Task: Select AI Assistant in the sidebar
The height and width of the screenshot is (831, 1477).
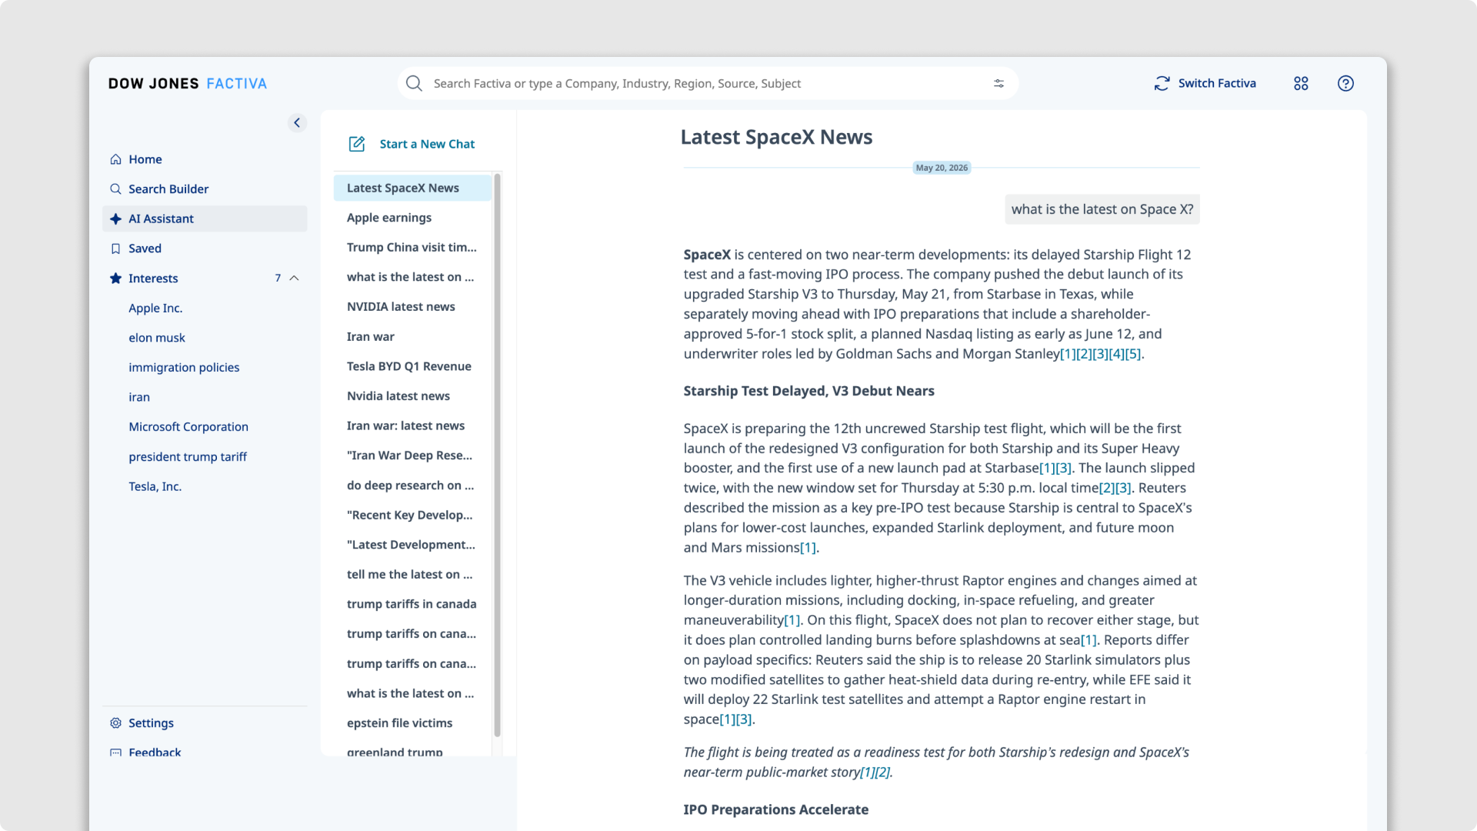Action: pyautogui.click(x=205, y=219)
